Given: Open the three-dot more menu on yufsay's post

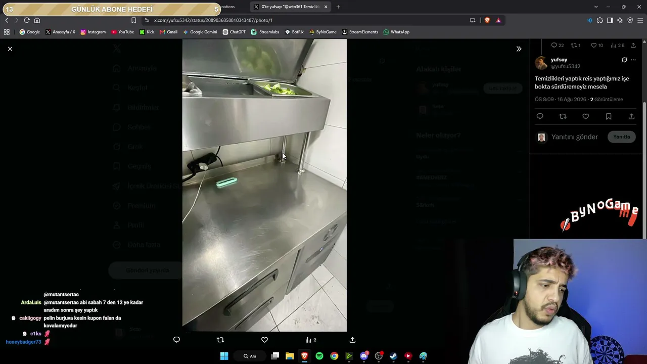Looking at the screenshot, I should tap(633, 60).
